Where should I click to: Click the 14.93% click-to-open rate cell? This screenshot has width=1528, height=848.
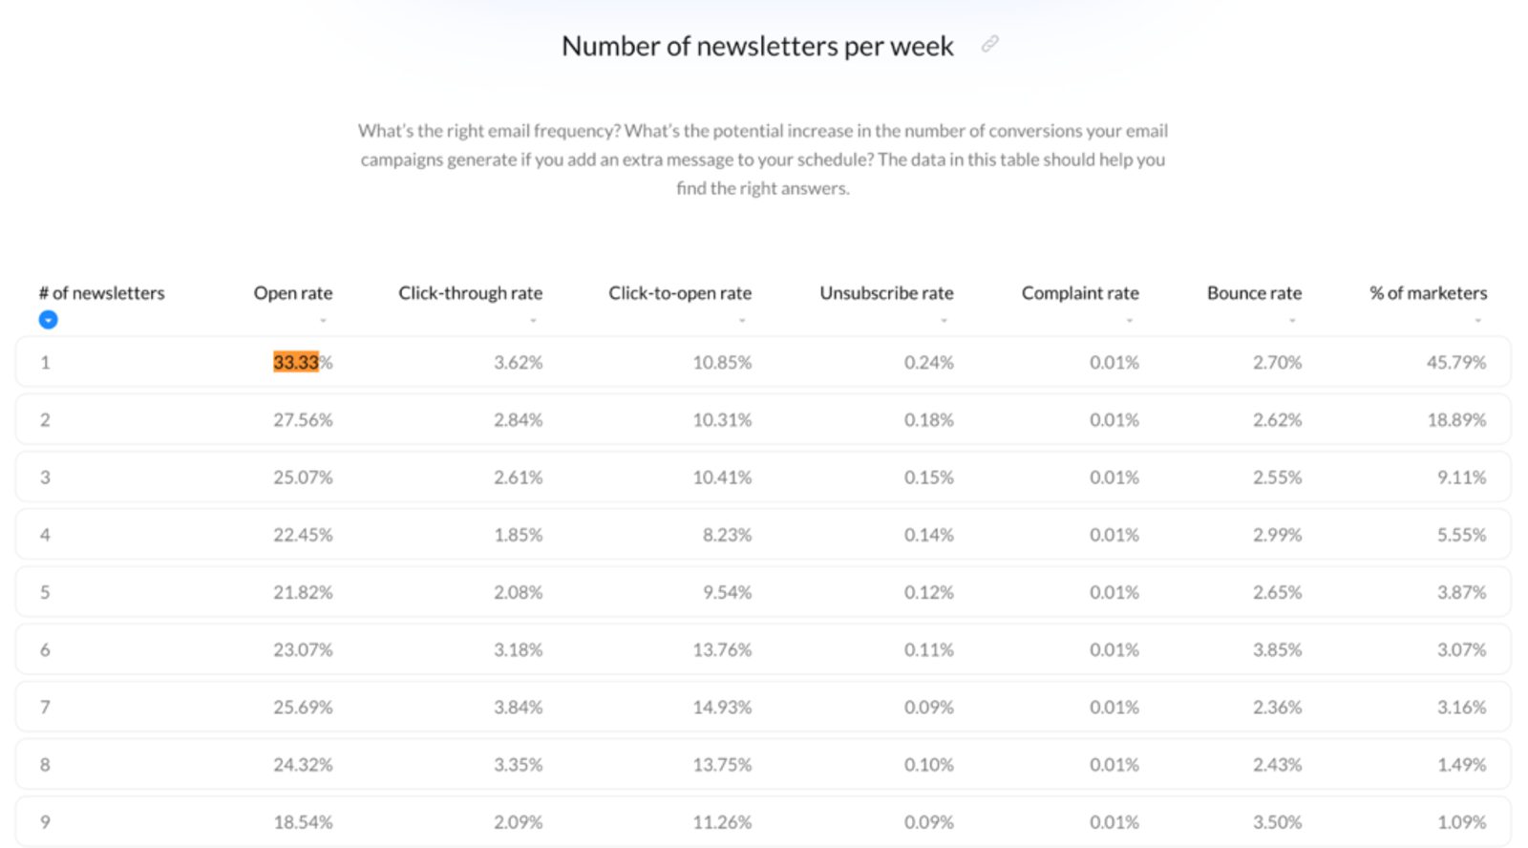[722, 708]
